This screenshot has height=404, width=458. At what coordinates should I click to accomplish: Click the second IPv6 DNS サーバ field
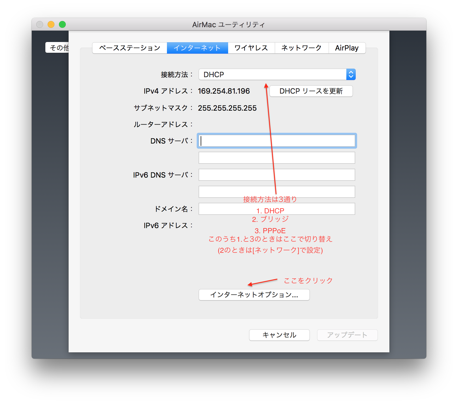pyautogui.click(x=277, y=192)
